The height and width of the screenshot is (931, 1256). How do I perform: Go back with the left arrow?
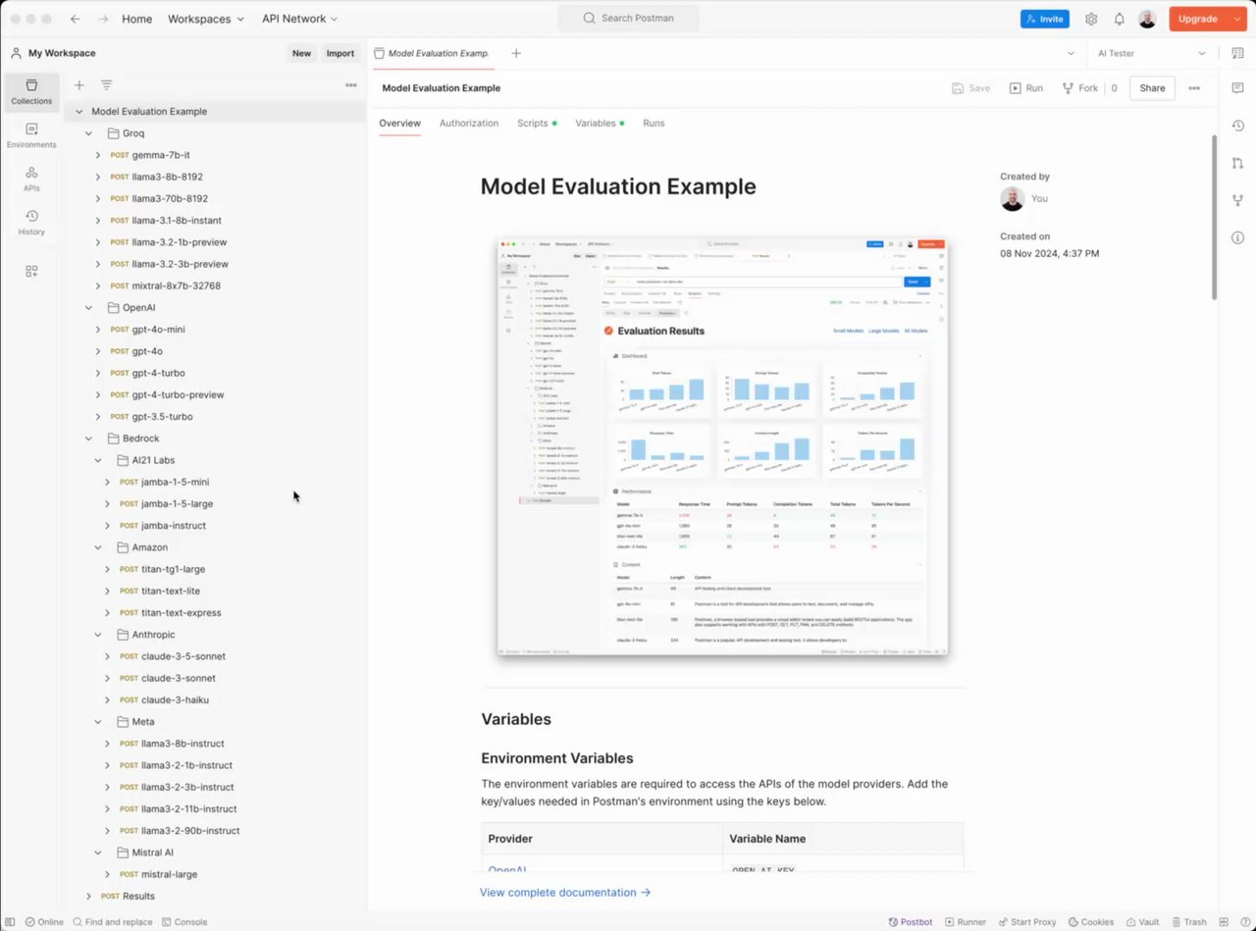click(76, 19)
